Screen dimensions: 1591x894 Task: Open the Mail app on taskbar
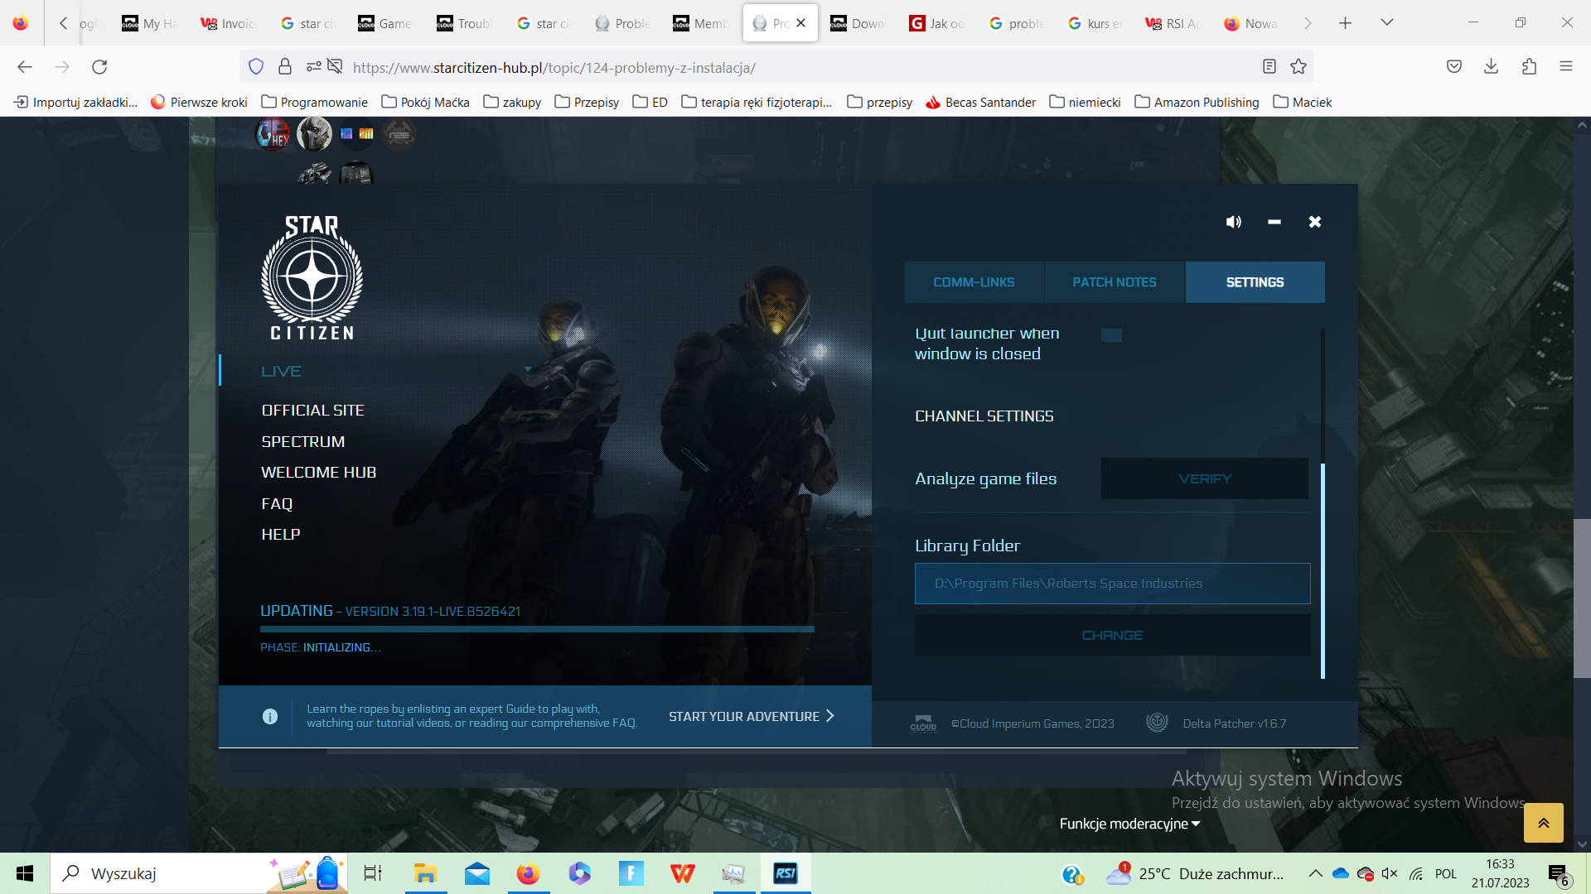(476, 873)
